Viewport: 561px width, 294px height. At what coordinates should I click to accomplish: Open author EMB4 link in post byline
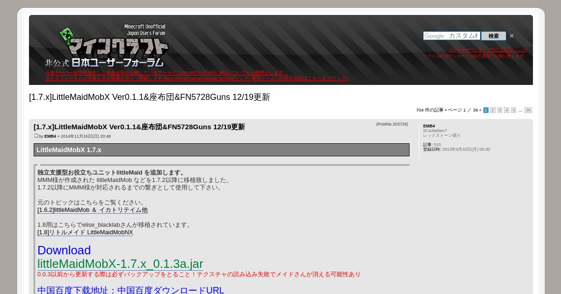(50, 136)
